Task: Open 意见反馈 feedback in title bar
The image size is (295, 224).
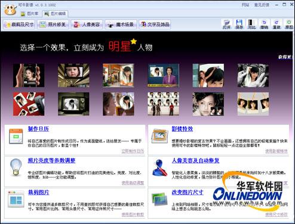Action: coord(262,5)
